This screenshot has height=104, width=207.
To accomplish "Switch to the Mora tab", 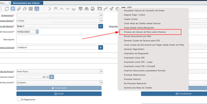I will tap(4, 3).
